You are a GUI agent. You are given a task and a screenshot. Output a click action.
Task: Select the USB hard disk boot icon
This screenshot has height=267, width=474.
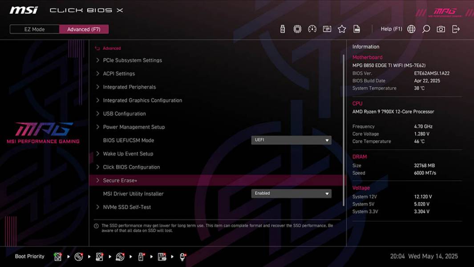99,257
